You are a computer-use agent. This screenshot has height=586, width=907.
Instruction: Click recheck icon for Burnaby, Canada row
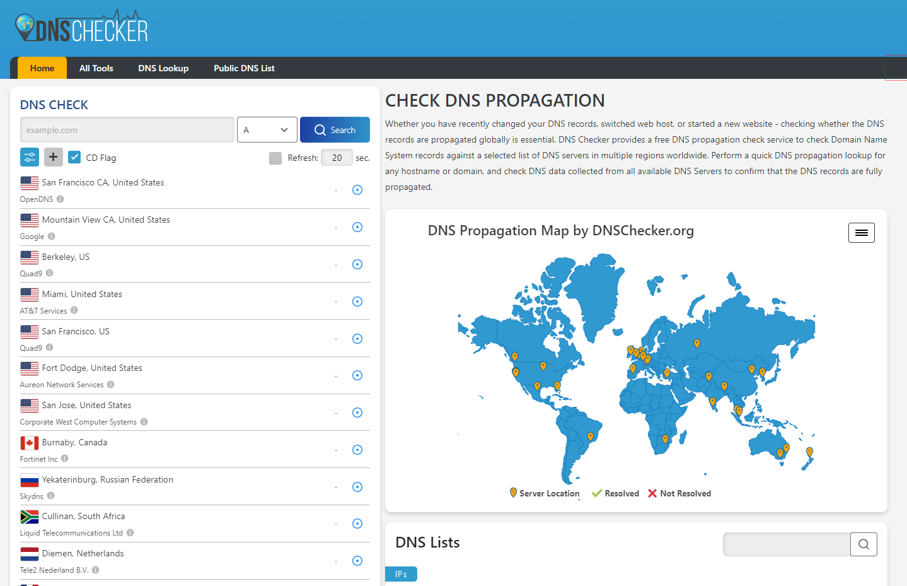coord(357,450)
